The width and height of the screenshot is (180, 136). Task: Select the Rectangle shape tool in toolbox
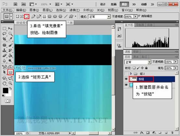pyautogui.click(x=10, y=72)
